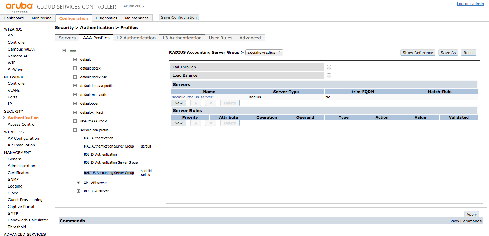489x236 pixels.
Task: Open Access Control under Security
Action: (22, 124)
